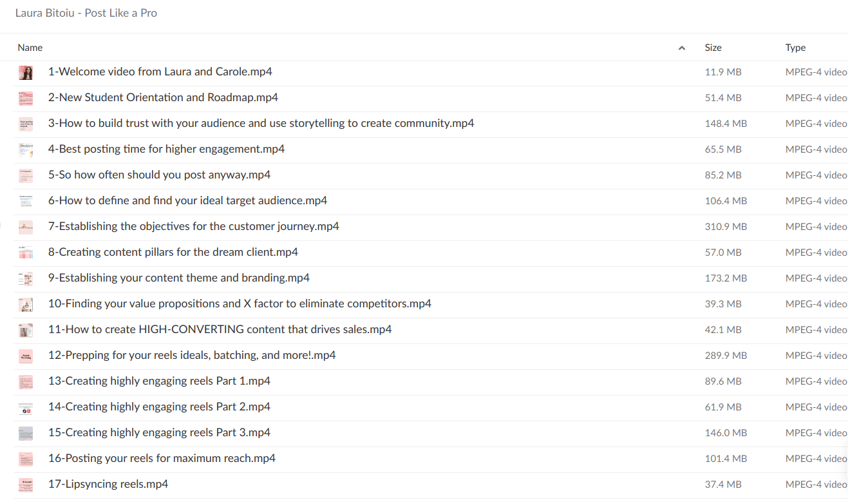
Task: Open 9-Establishing your content theme video
Action: click(178, 278)
